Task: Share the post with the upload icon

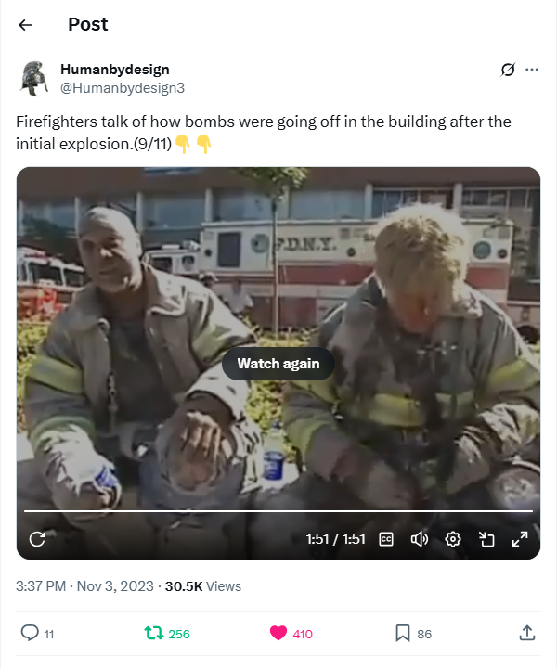Action: pyautogui.click(x=527, y=633)
